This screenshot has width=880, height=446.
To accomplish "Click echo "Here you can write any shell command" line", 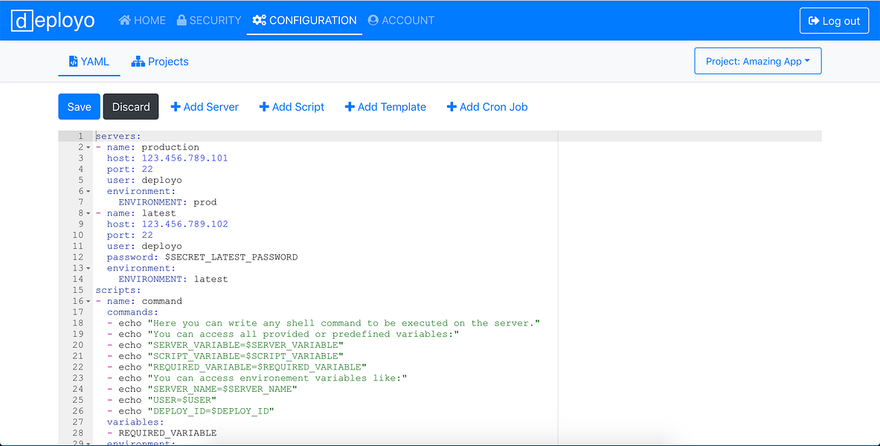I will tap(324, 323).
